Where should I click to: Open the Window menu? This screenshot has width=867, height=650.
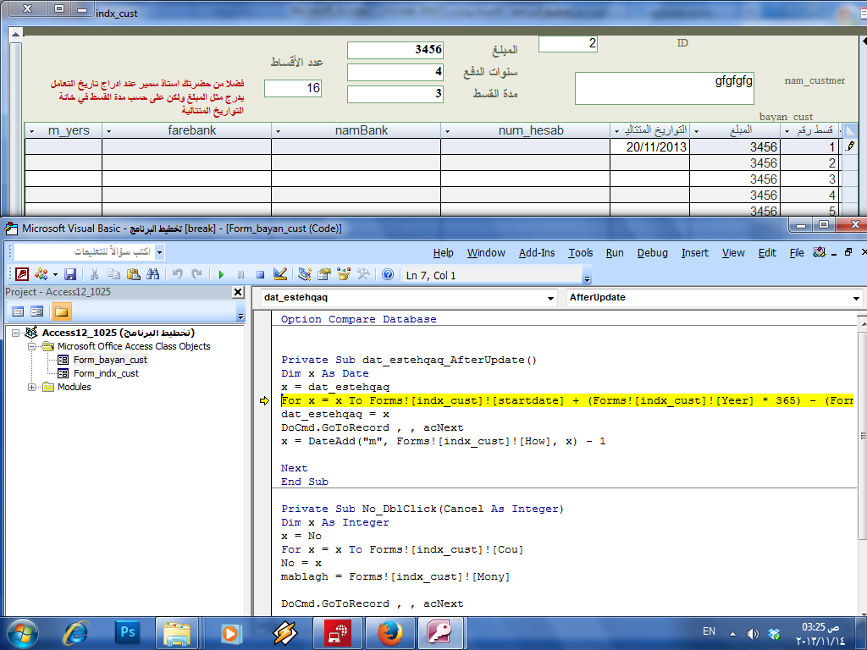[x=486, y=252]
